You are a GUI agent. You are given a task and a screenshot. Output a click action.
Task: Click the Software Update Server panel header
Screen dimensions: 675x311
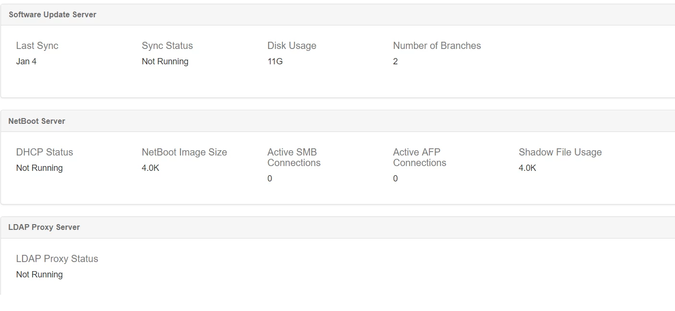(52, 15)
